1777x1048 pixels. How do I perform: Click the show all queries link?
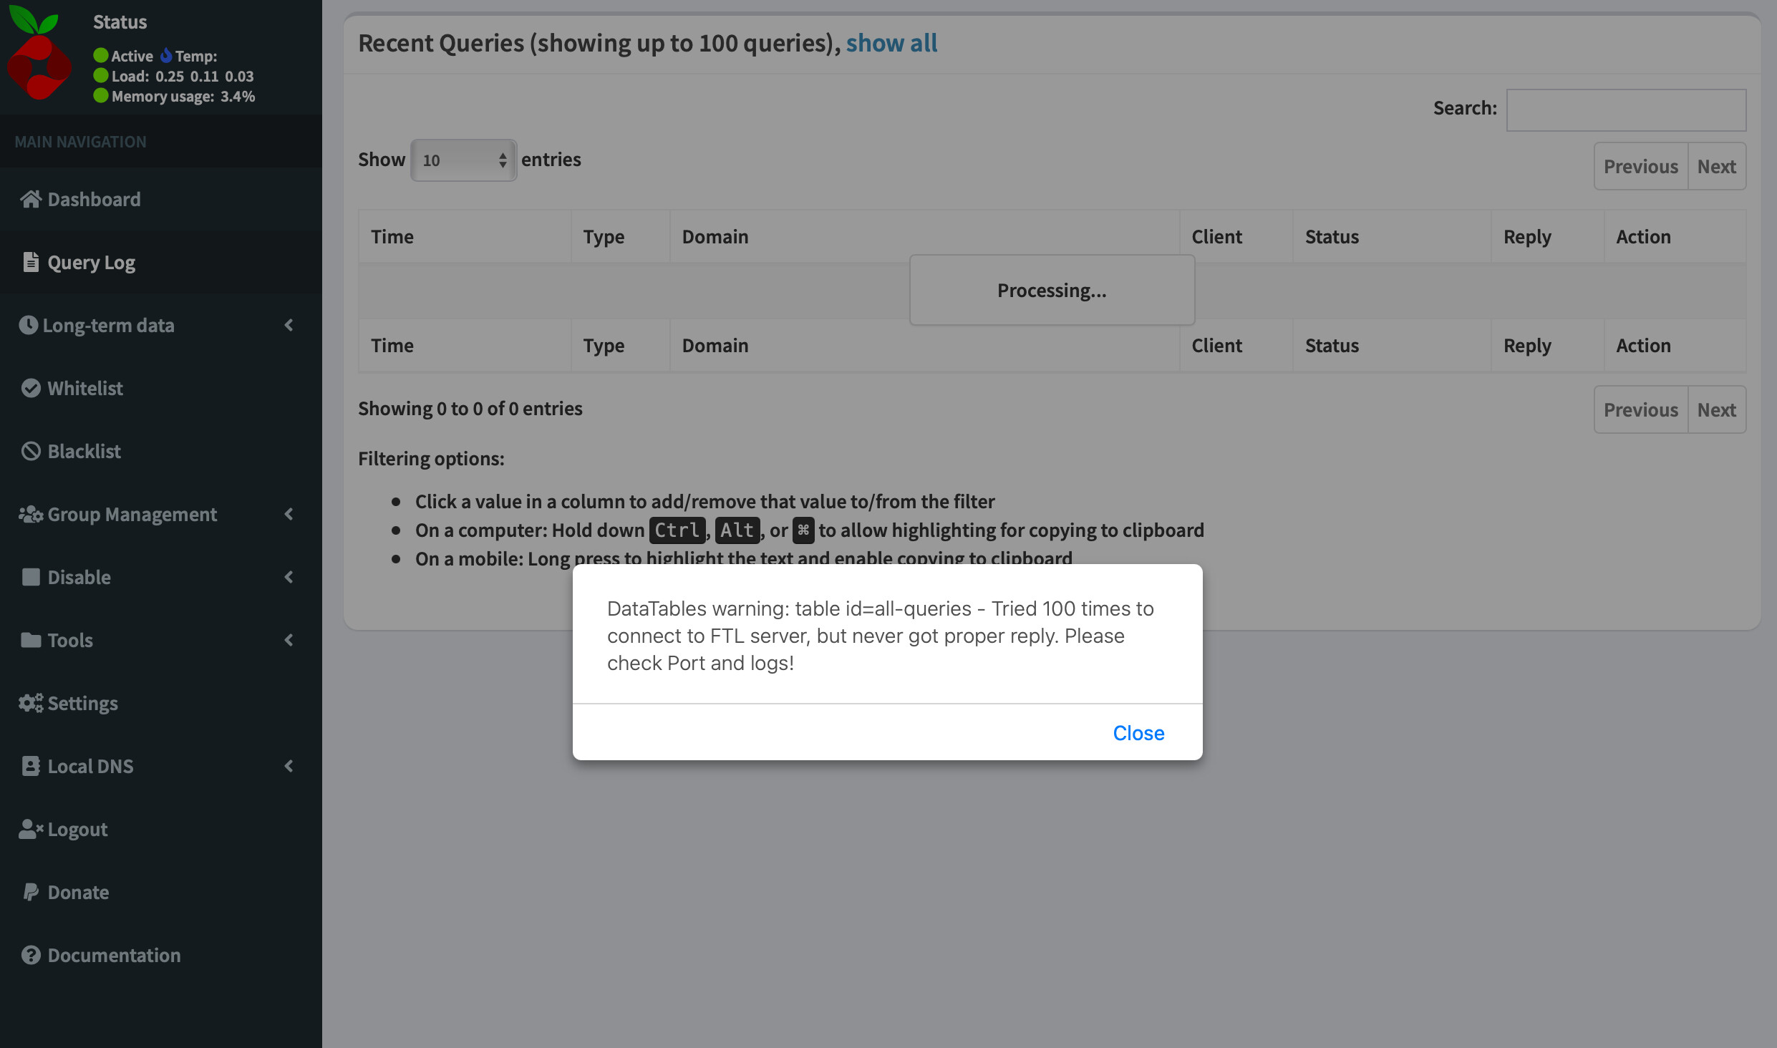pyautogui.click(x=891, y=43)
